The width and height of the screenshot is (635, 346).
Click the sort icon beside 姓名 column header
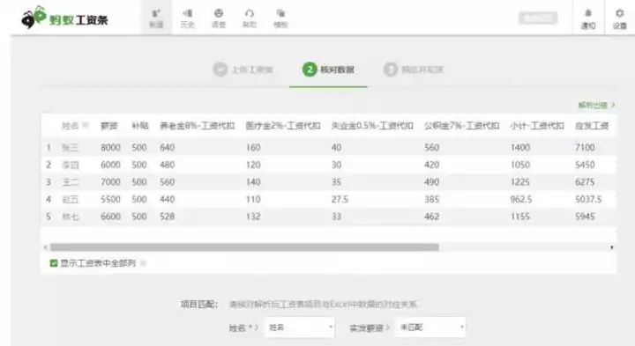pos(85,125)
